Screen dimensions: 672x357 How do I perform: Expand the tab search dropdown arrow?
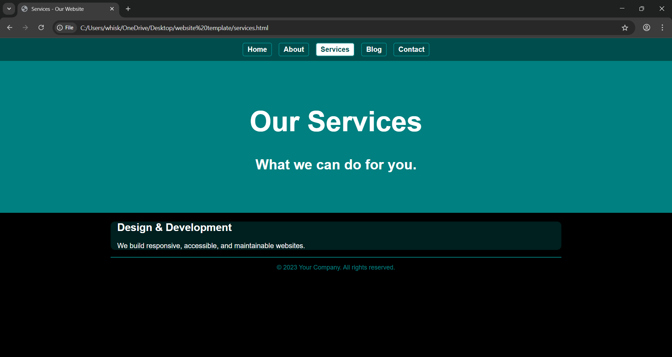click(9, 9)
